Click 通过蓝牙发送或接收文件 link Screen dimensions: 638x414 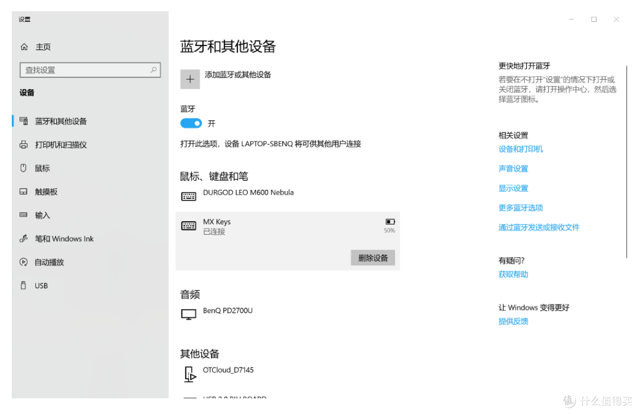click(539, 227)
